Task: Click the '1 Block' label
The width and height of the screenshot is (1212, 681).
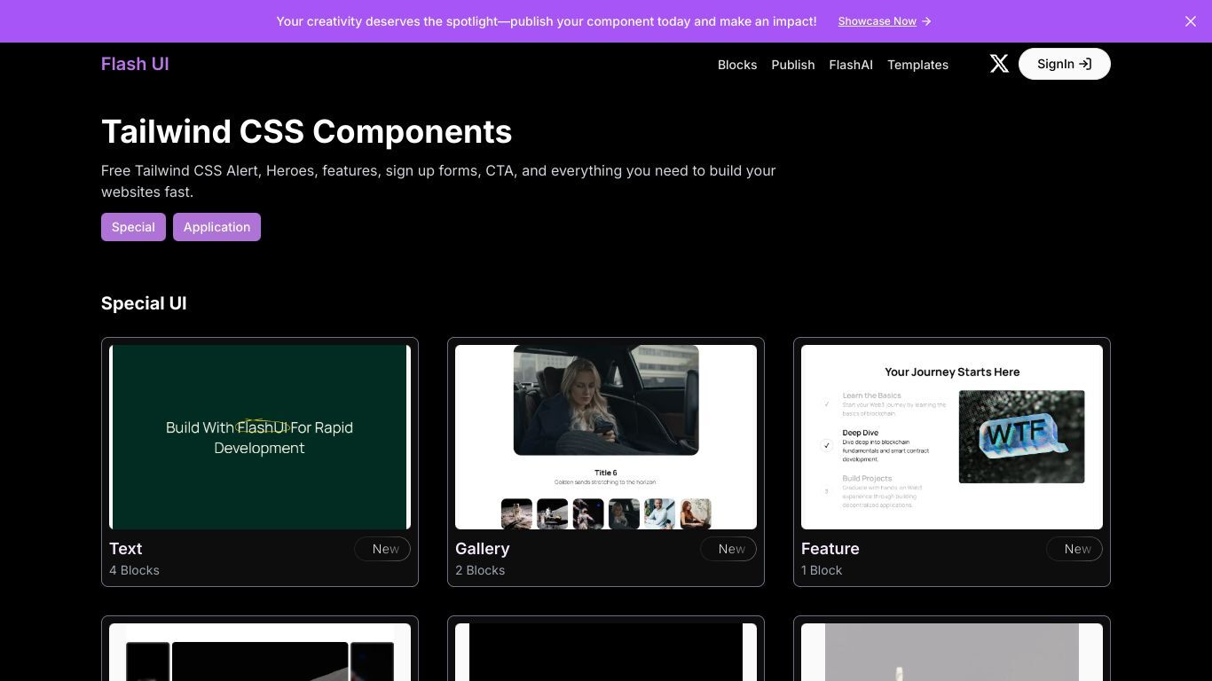Action: click(x=822, y=570)
